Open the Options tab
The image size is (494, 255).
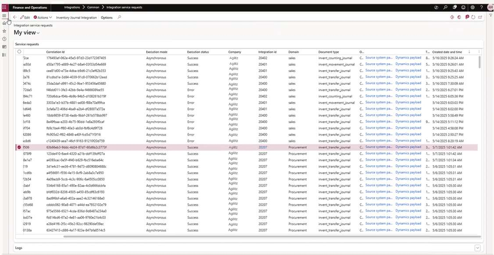pos(107,18)
